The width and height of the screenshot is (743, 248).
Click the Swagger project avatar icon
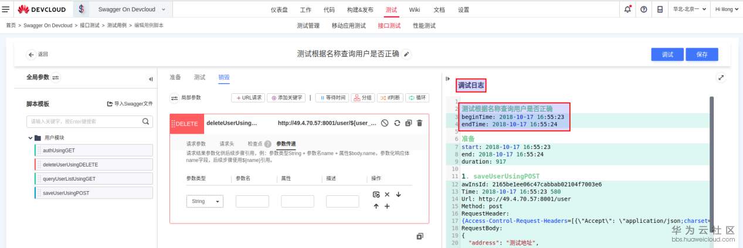coord(82,9)
